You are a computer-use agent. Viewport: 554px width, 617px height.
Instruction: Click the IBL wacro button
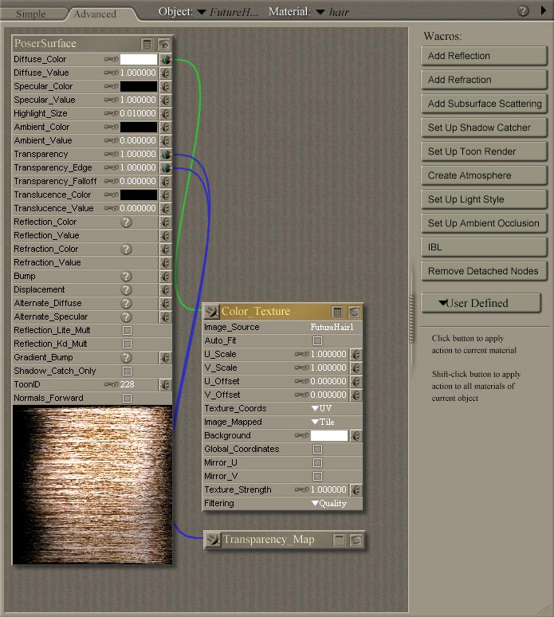click(484, 247)
